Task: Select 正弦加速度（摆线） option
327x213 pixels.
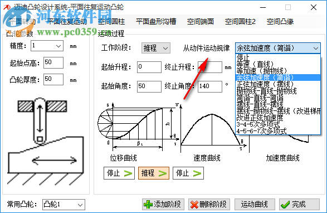Action: click(278, 84)
